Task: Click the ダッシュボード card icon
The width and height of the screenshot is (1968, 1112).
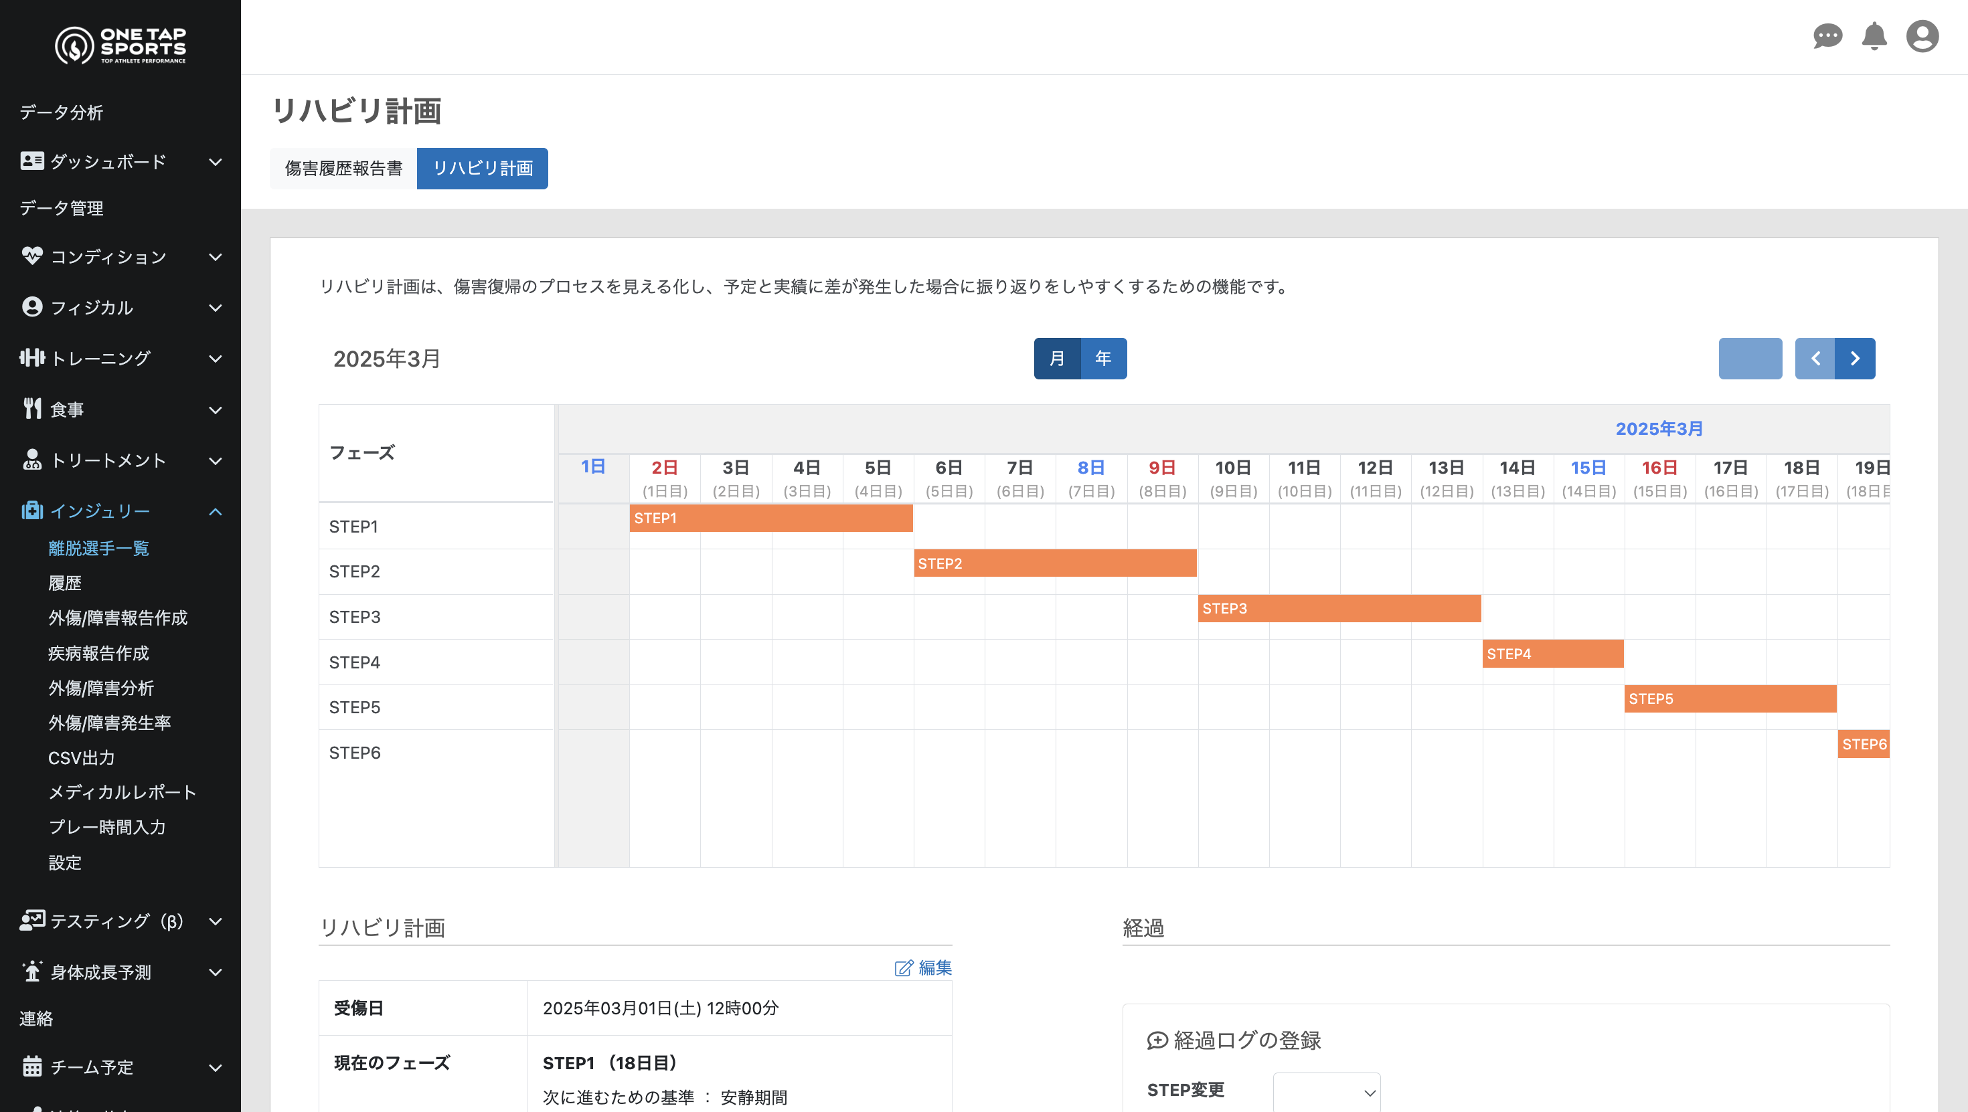Action: 32,161
